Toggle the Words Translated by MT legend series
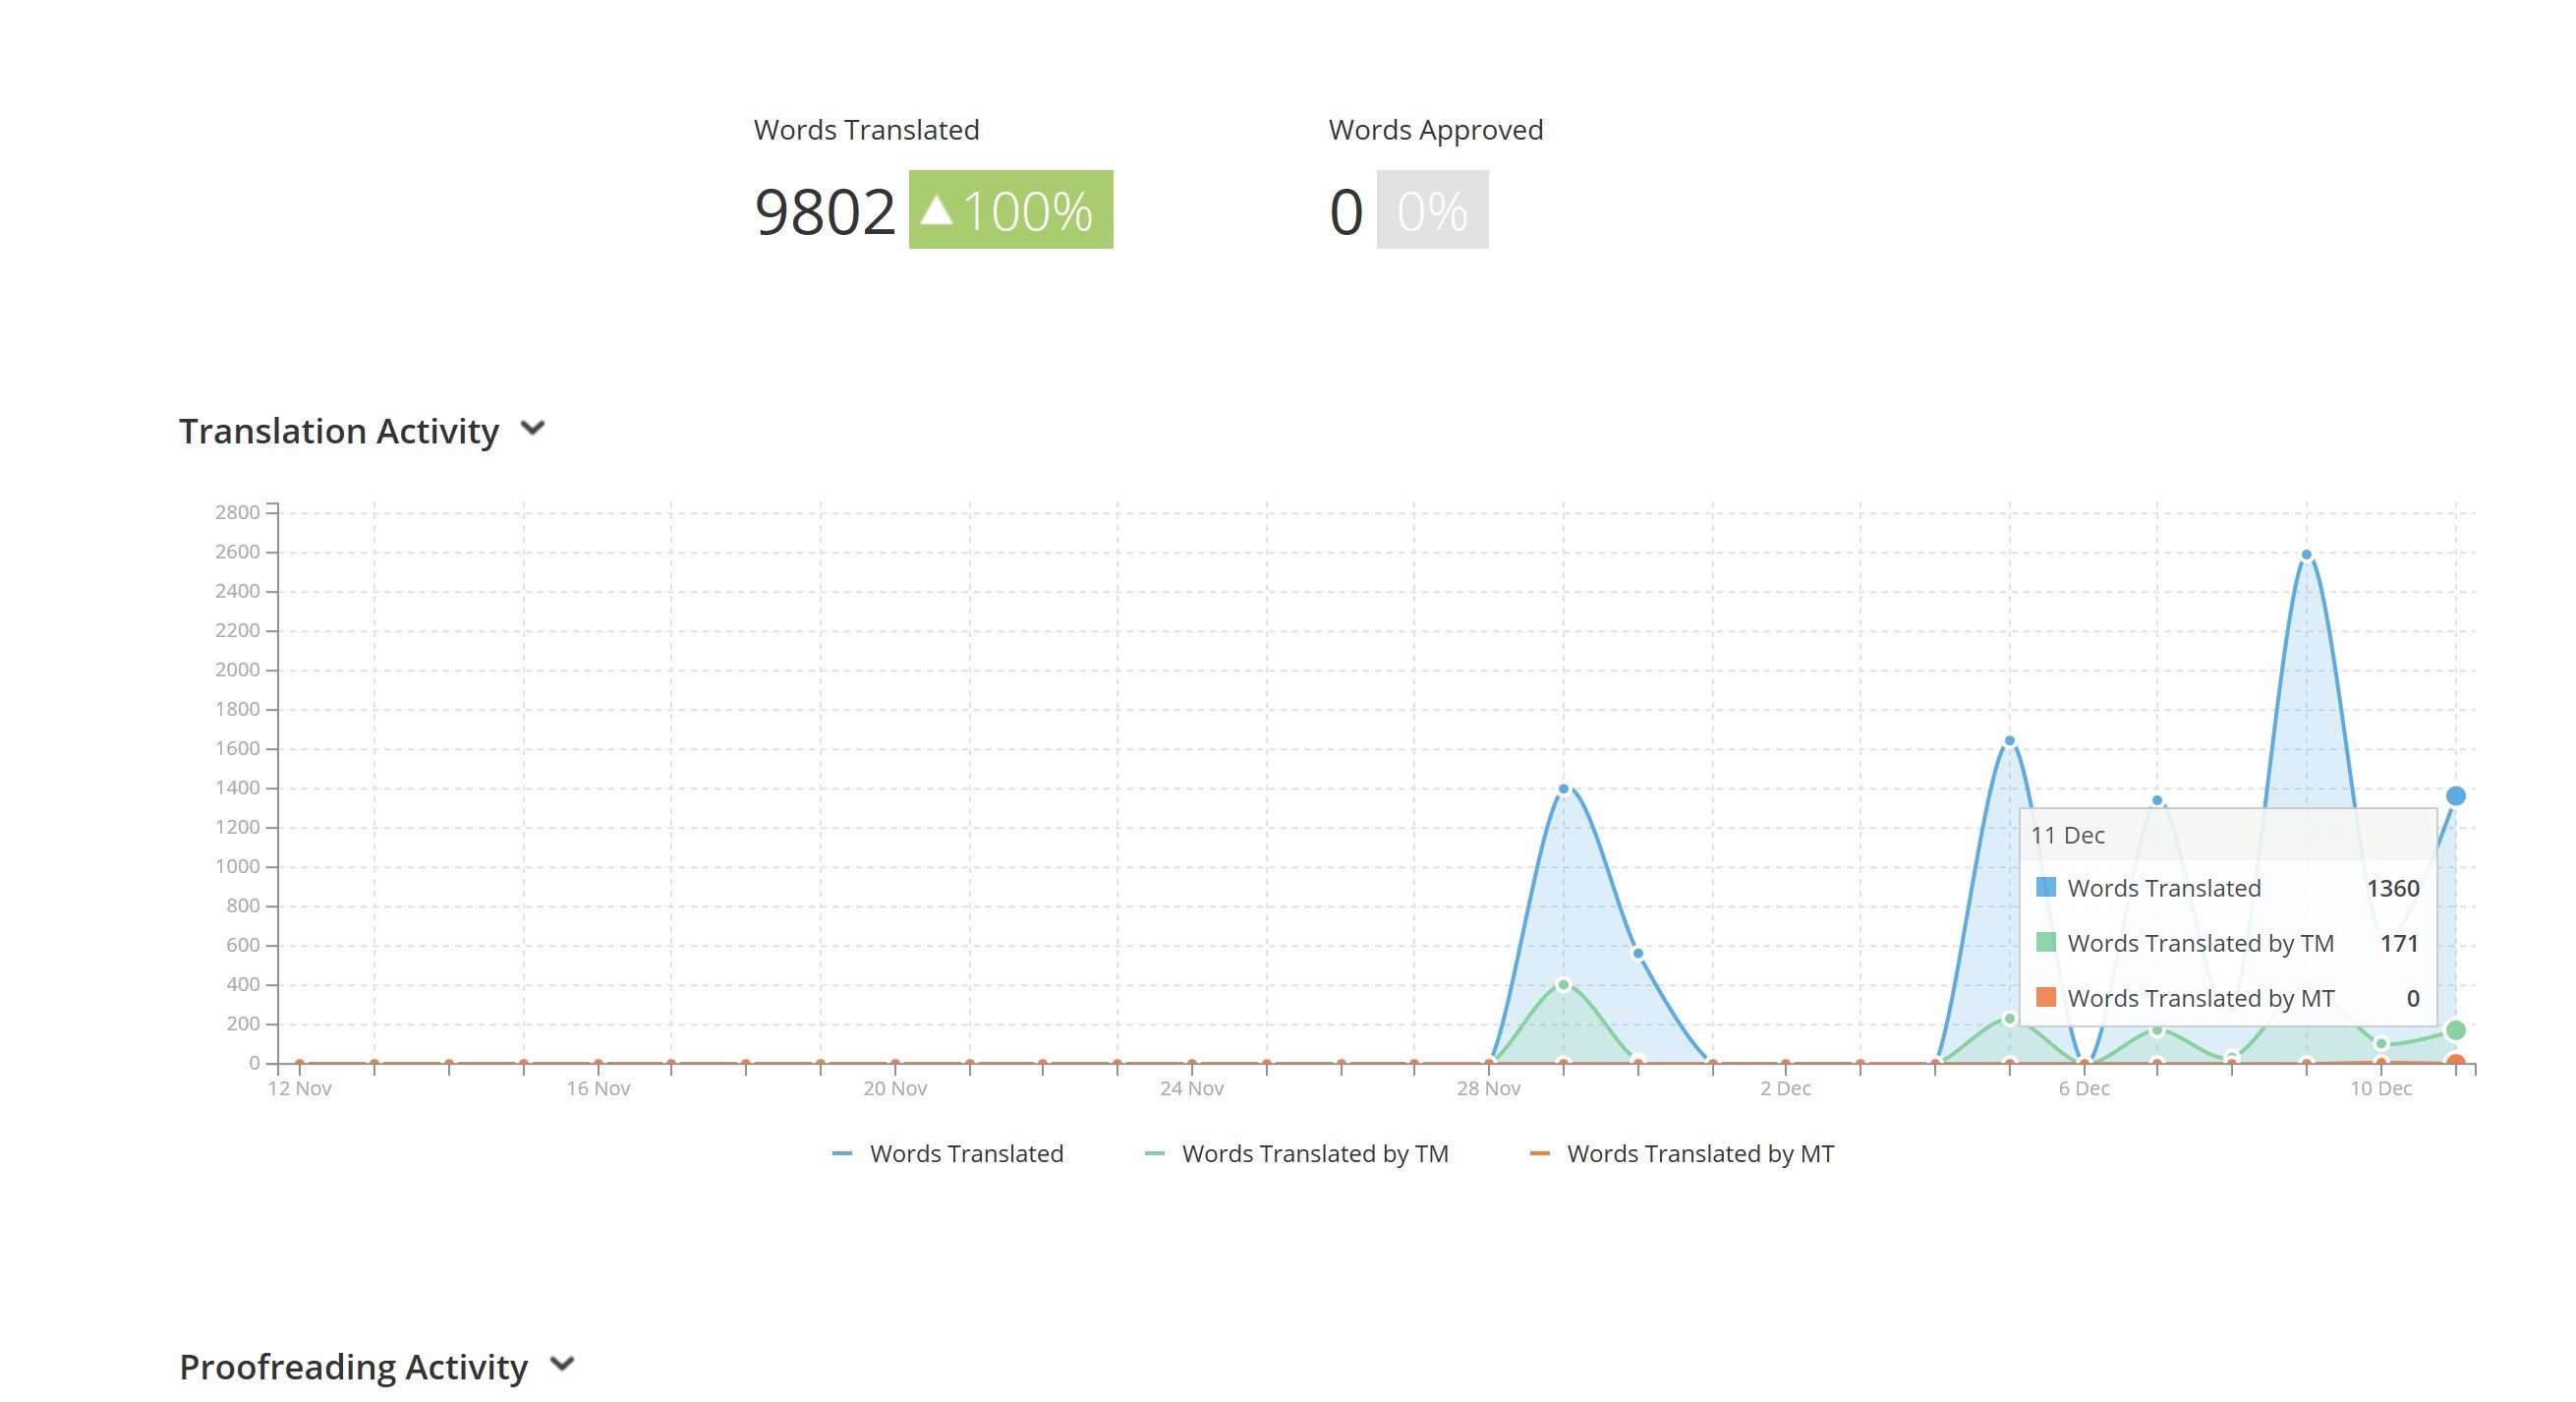The width and height of the screenshot is (2576, 1402). [x=1682, y=1153]
